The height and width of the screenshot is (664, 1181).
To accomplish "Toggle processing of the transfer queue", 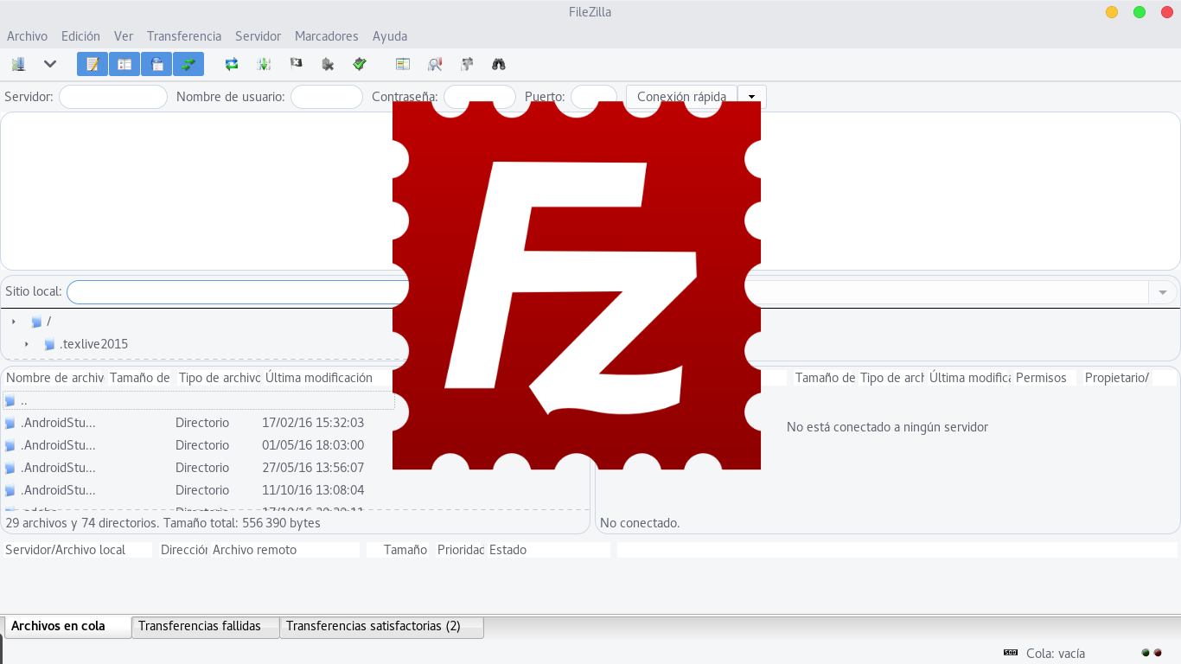I will 264,64.
